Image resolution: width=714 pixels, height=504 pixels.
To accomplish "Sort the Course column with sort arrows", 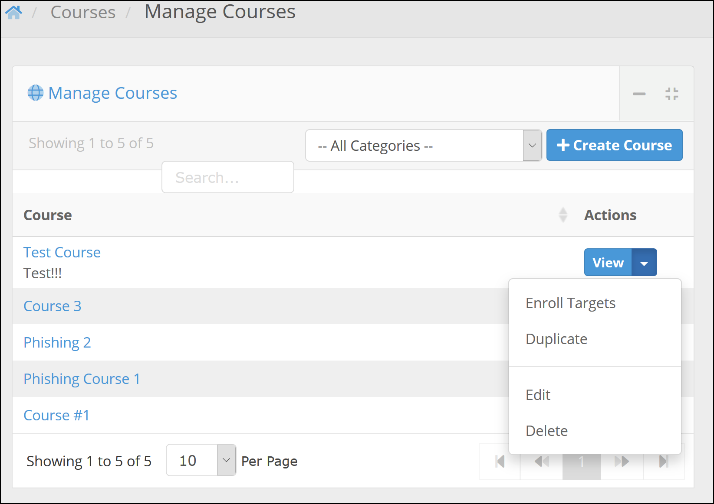I will click(x=563, y=215).
